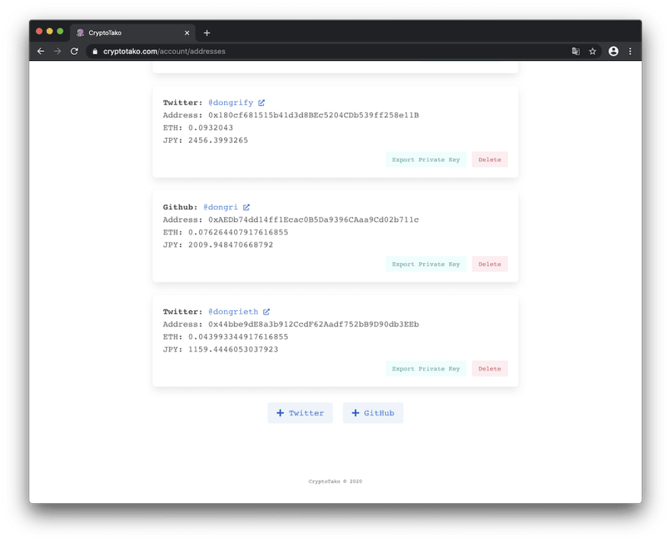Click the macOS red close window button
The width and height of the screenshot is (671, 542).
[x=40, y=31]
